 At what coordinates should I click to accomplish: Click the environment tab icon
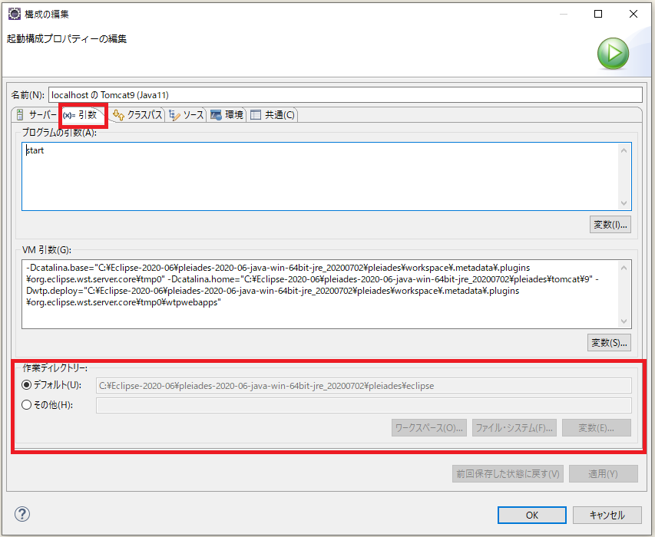[x=216, y=115]
